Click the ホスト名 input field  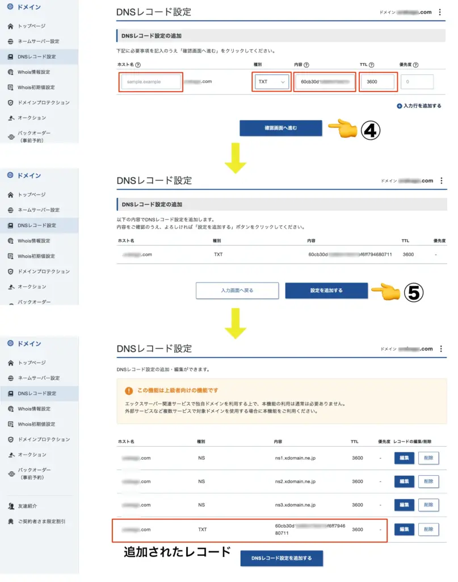(150, 81)
